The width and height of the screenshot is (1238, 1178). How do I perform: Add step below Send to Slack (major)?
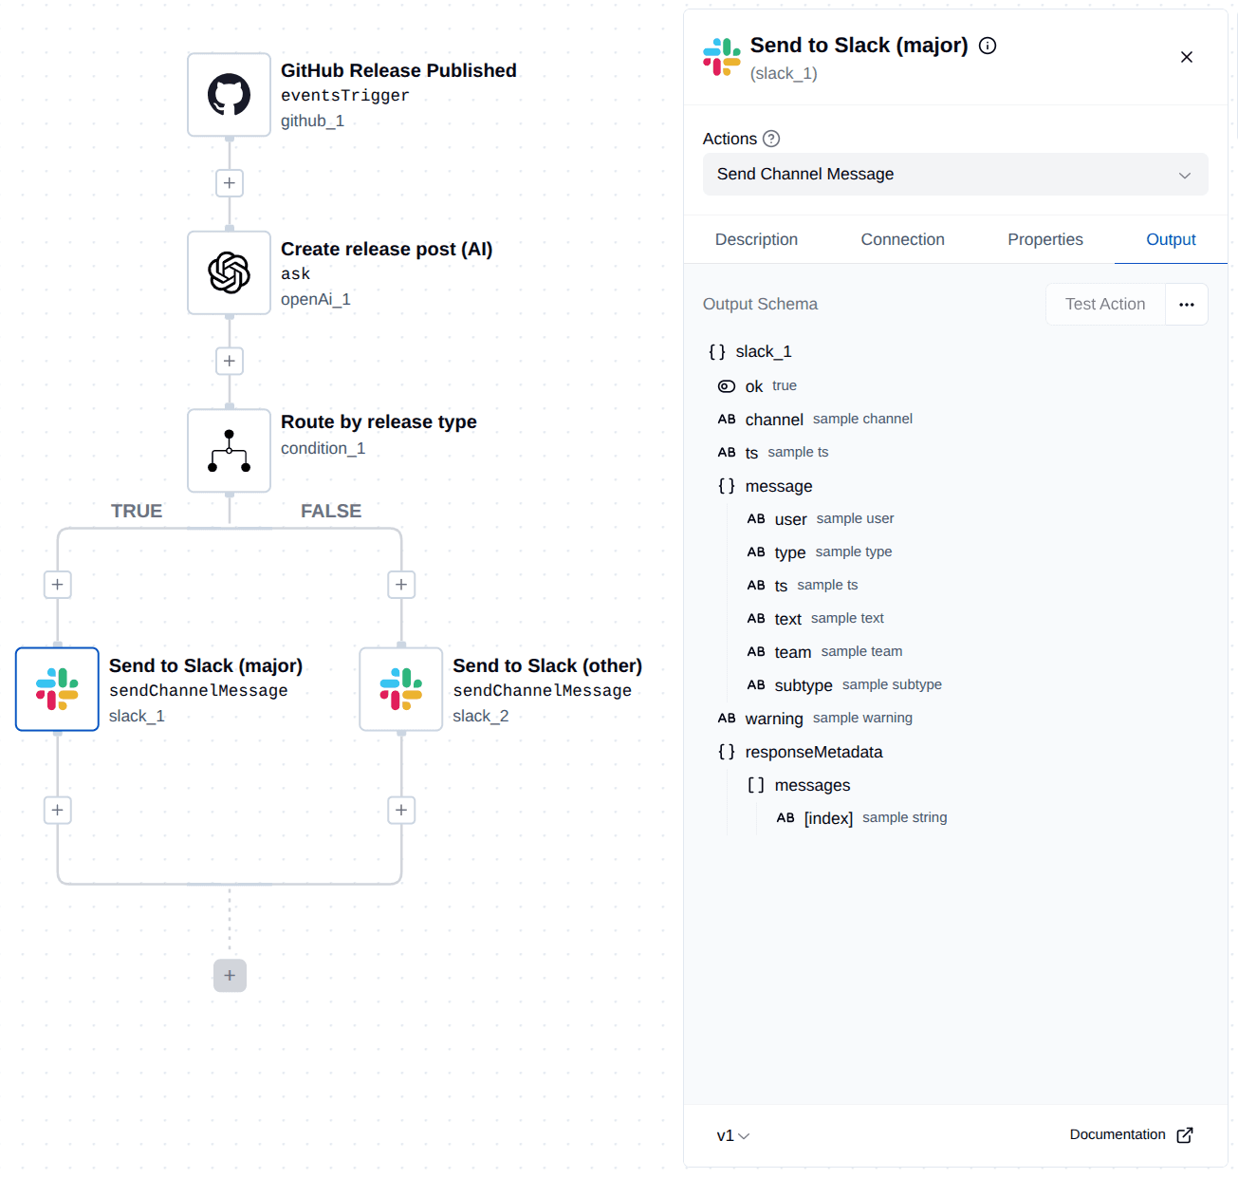point(57,811)
